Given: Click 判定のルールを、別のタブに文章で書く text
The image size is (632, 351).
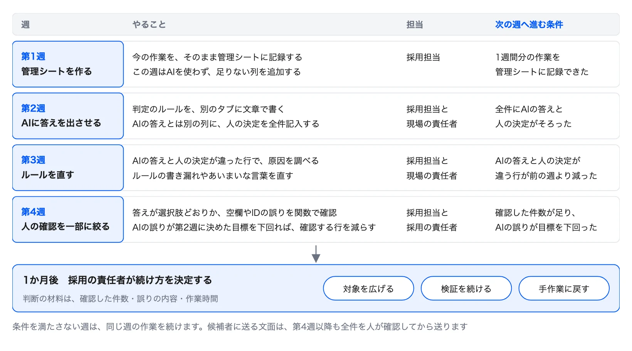Looking at the screenshot, I should pyautogui.click(x=208, y=109).
